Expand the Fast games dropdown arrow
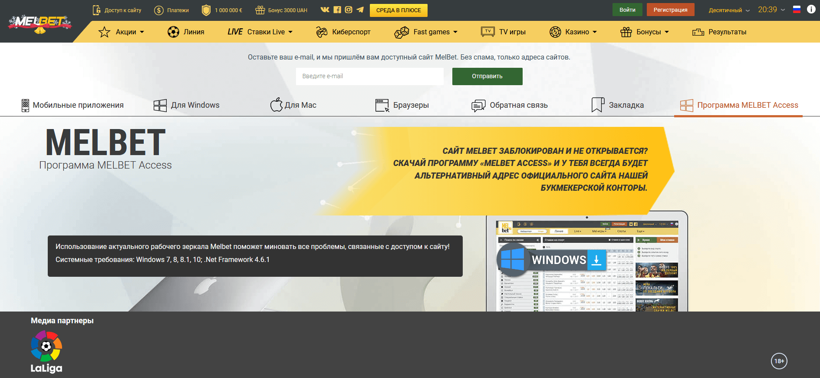 coord(455,32)
